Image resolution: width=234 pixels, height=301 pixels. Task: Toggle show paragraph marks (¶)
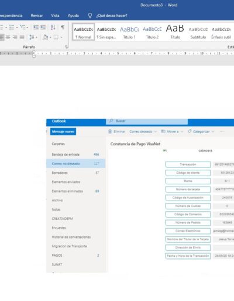tap(63, 27)
